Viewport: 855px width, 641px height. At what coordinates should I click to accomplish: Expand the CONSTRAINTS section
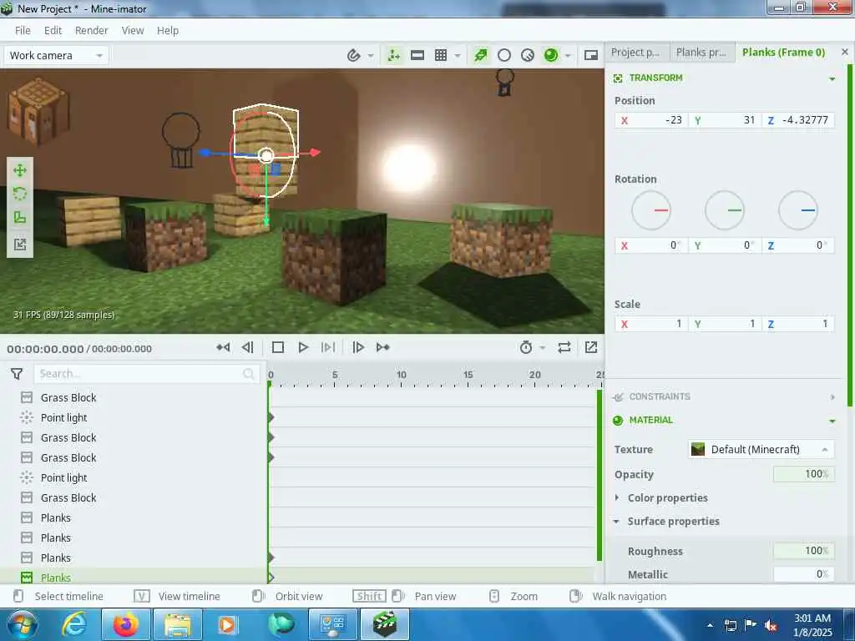[832, 396]
